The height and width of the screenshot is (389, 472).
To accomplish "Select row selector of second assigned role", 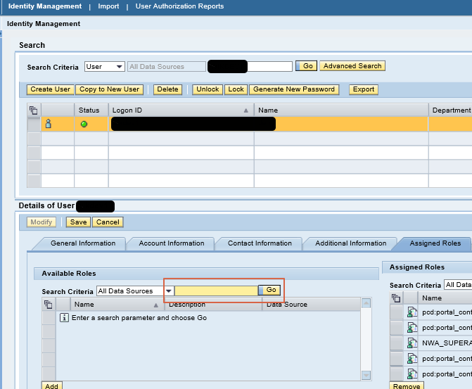I will coord(397,327).
